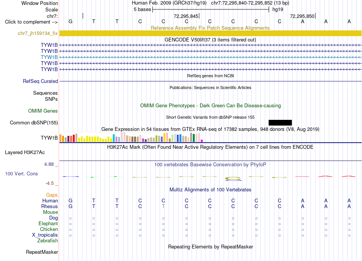Click the '5 bases' scale bar label
This screenshot has width=362, height=261.
(142, 10)
